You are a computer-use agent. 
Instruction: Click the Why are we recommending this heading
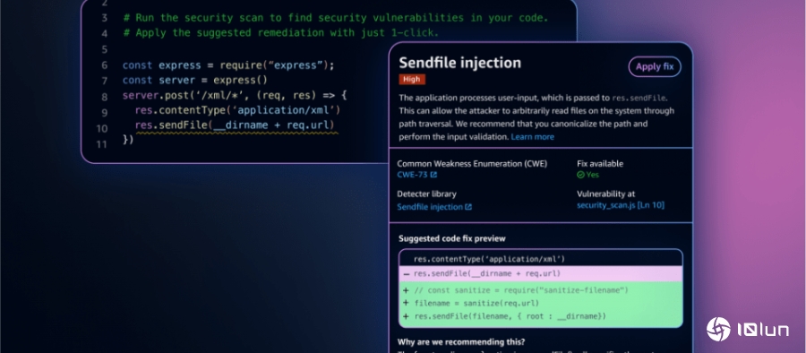pyautogui.click(x=461, y=341)
